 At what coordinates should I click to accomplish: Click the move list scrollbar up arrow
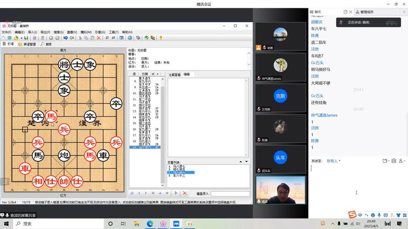pos(162,79)
